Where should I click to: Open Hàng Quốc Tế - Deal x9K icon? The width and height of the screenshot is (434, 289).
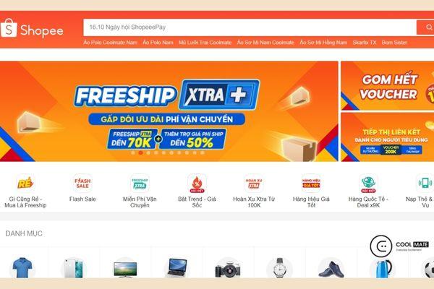coord(368,183)
